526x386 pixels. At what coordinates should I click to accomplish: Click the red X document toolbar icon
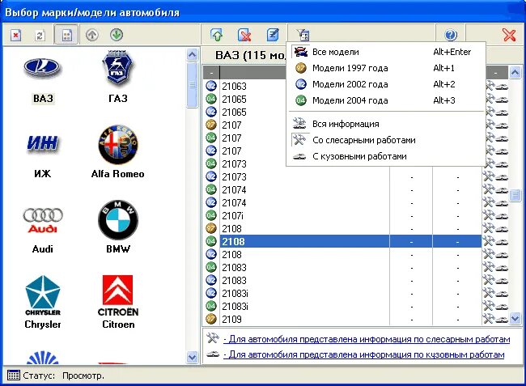(x=15, y=35)
